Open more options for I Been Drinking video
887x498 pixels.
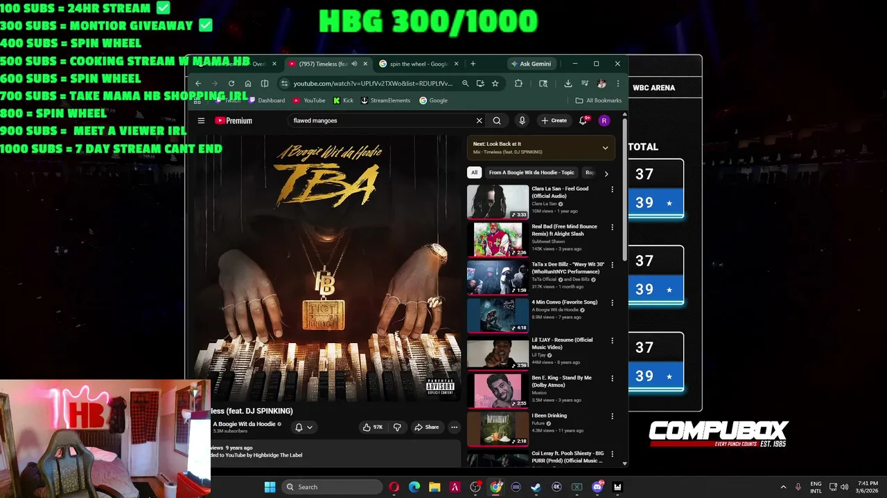612,416
